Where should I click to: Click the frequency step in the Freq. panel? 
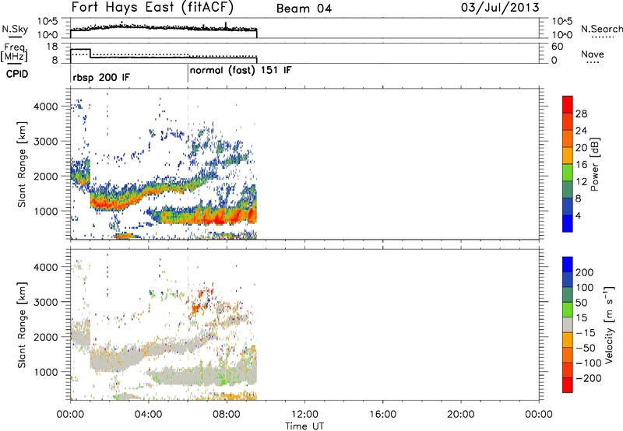[90, 53]
